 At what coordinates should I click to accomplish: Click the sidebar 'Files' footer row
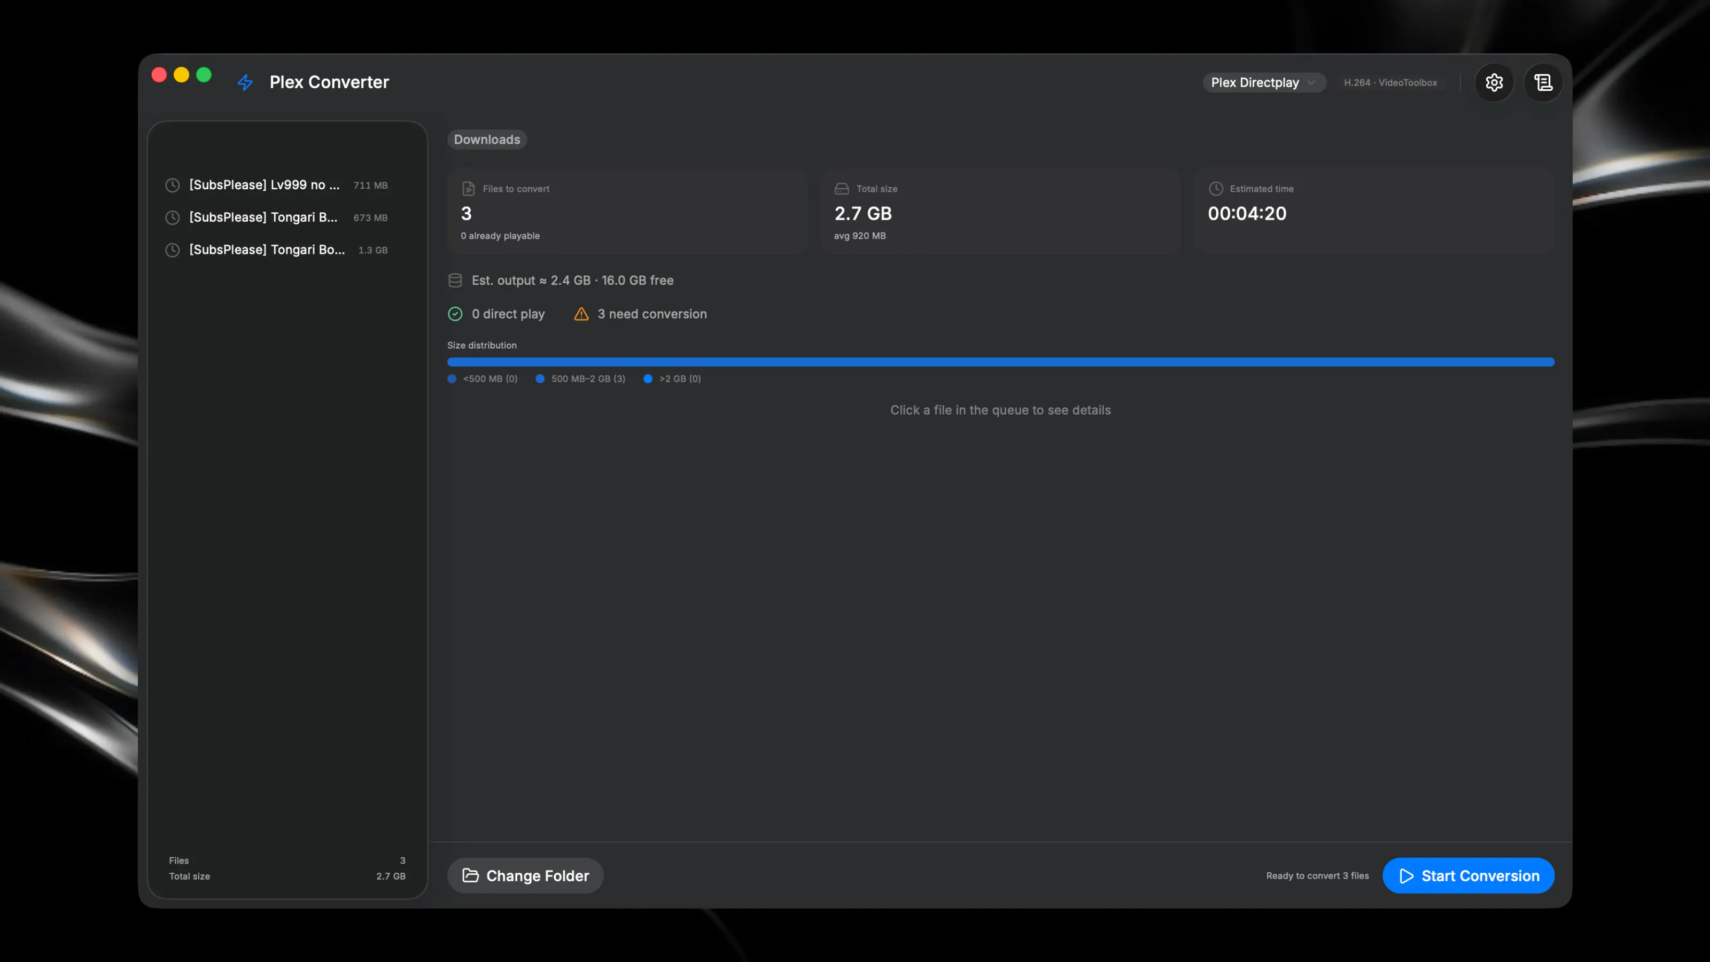pyautogui.click(x=287, y=860)
